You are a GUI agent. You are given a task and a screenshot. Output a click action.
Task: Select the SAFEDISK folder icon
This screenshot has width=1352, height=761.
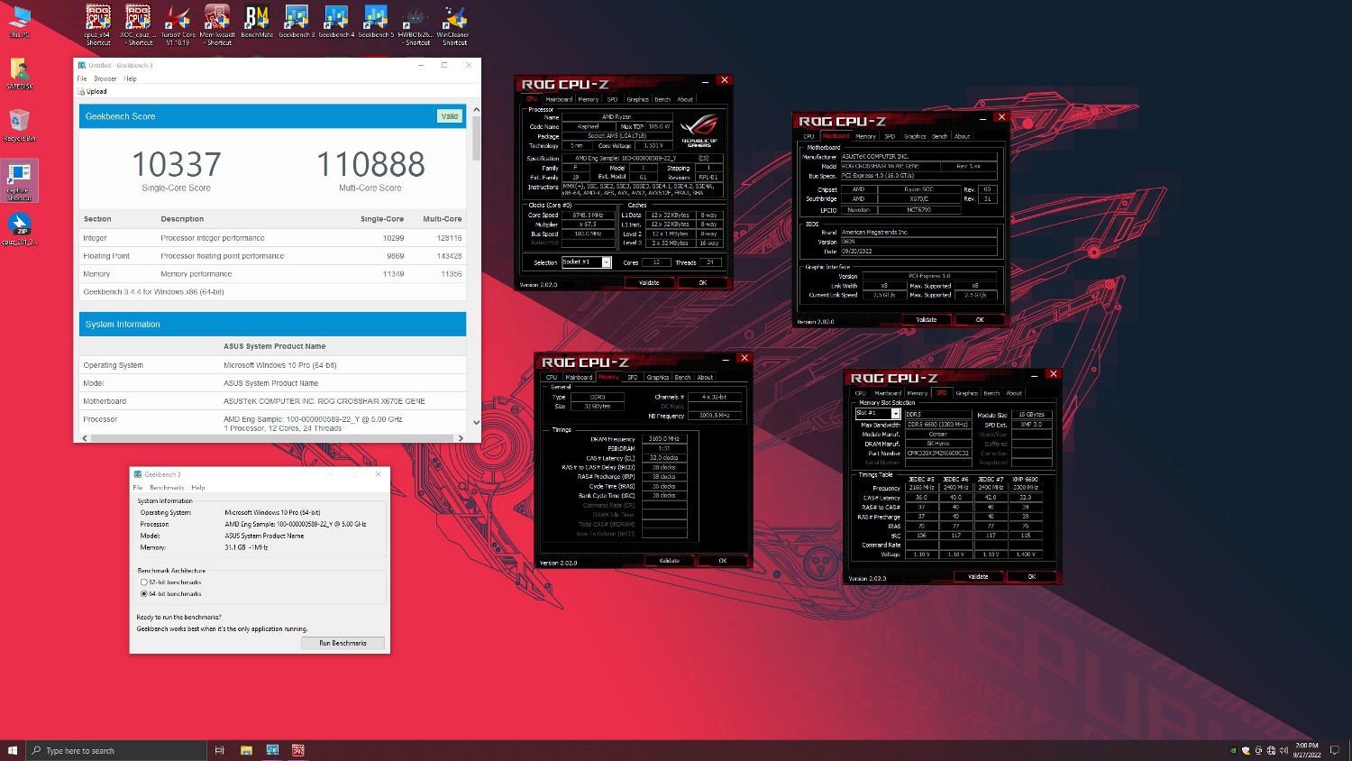pos(20,74)
